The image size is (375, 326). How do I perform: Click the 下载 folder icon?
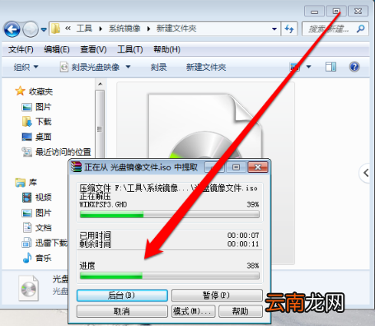click(x=26, y=122)
